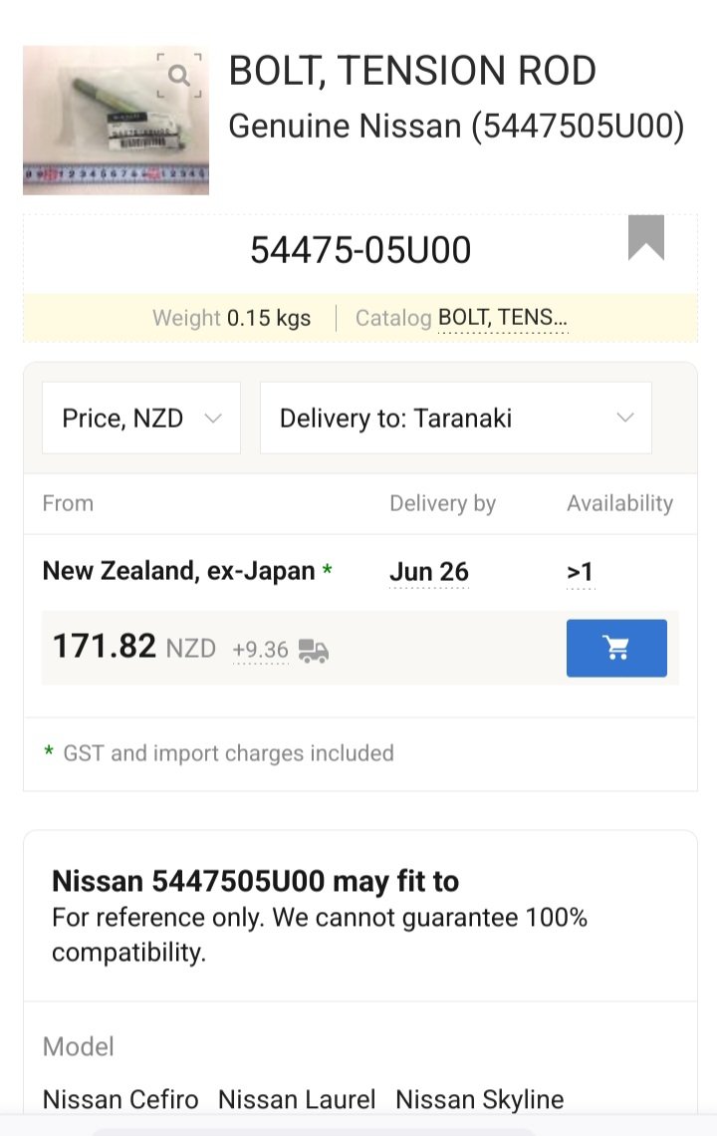Click the BOLT, TENSION ROD title
The image size is (717, 1136).
coord(412,71)
